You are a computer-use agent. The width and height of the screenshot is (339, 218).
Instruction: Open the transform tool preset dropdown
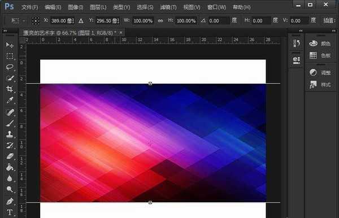tap(18, 21)
